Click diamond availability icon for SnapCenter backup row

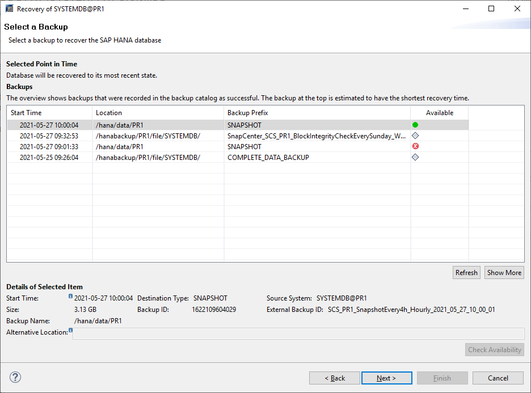tap(415, 136)
